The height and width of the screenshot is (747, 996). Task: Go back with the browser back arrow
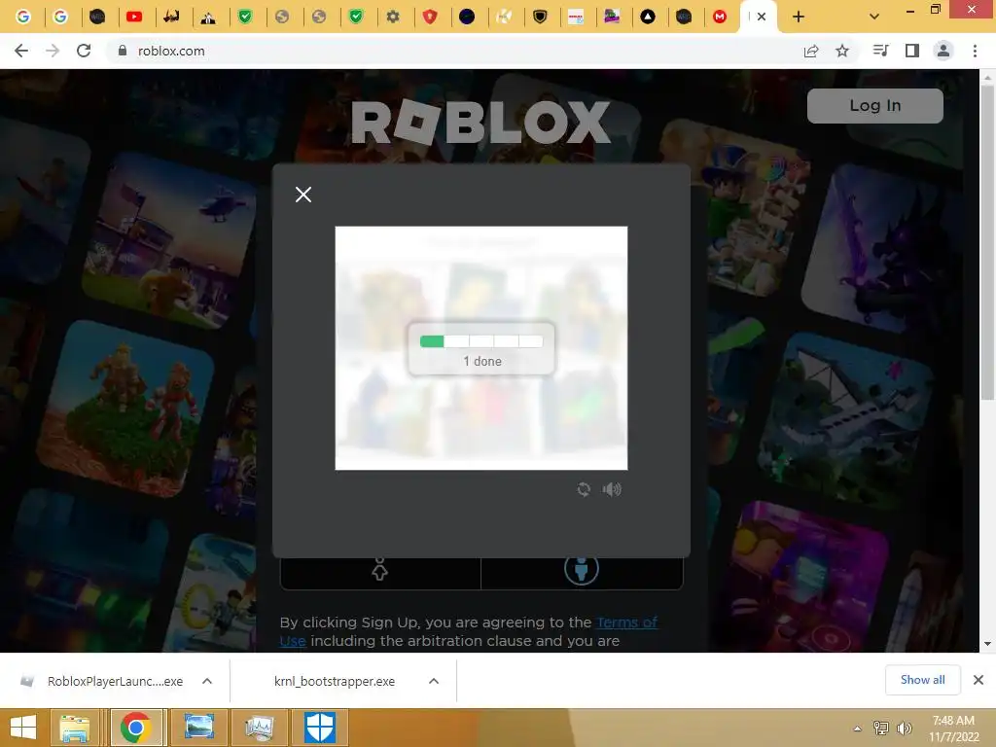(21, 51)
